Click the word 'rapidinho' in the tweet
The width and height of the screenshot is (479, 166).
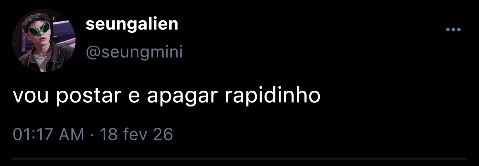pyautogui.click(x=272, y=96)
